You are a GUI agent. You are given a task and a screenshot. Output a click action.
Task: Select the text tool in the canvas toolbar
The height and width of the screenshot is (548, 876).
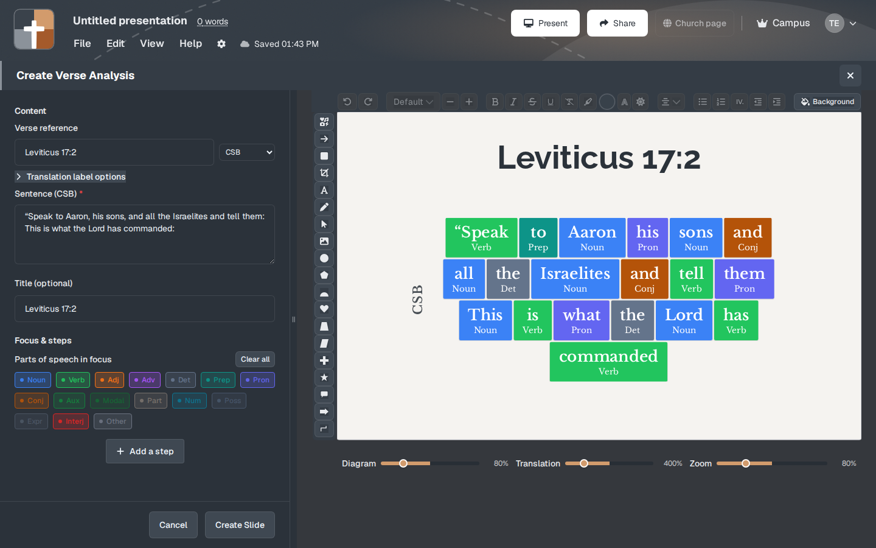pos(324,190)
